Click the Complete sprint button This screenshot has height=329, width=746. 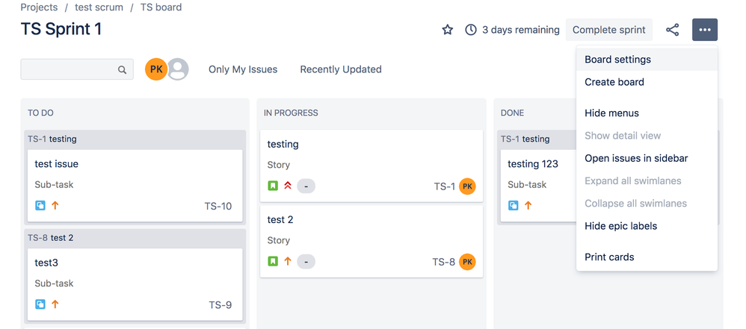pyautogui.click(x=608, y=30)
